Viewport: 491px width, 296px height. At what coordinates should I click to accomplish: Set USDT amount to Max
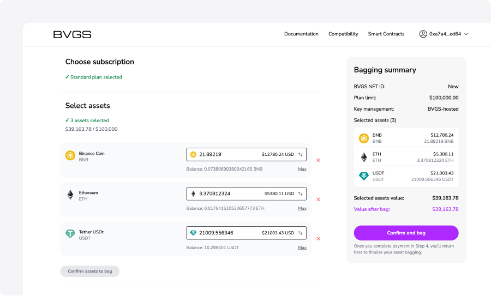click(x=302, y=247)
